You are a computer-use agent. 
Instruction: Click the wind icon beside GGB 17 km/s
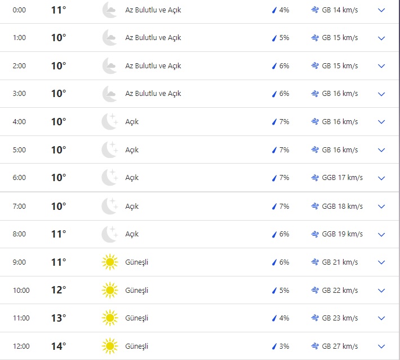[x=315, y=178]
